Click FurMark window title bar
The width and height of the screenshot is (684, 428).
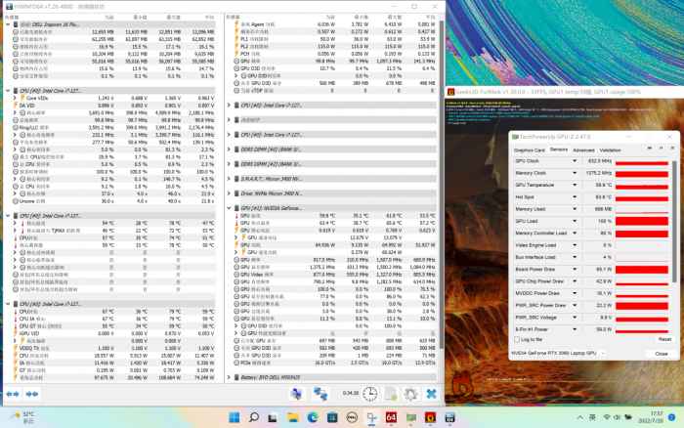pos(565,92)
